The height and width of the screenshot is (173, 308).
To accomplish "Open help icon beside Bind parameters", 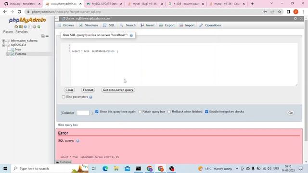I will 90,97.
